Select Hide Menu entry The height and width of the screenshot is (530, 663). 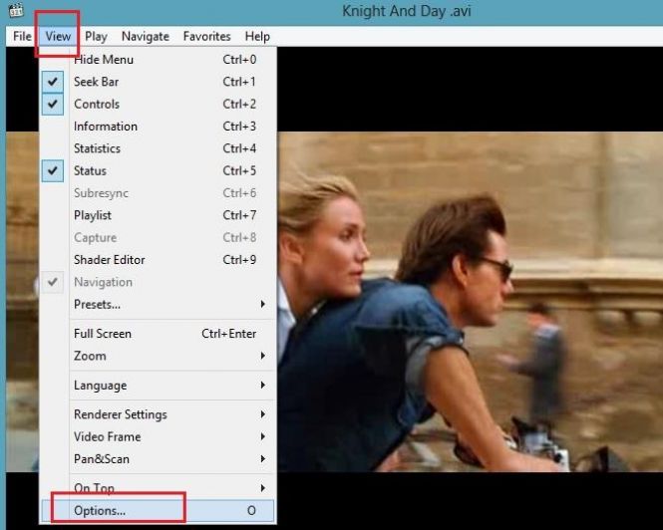158,60
